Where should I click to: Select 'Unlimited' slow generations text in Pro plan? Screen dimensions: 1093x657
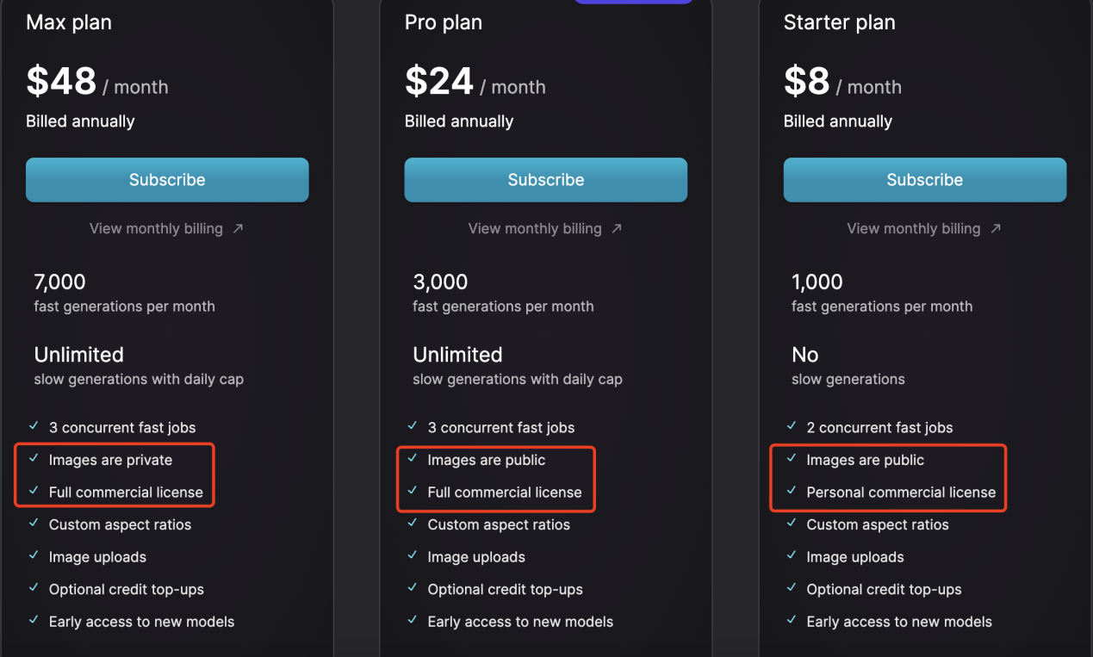(457, 355)
